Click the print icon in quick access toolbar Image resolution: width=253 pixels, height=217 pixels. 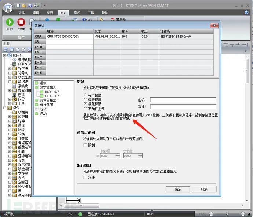[x=37, y=6]
